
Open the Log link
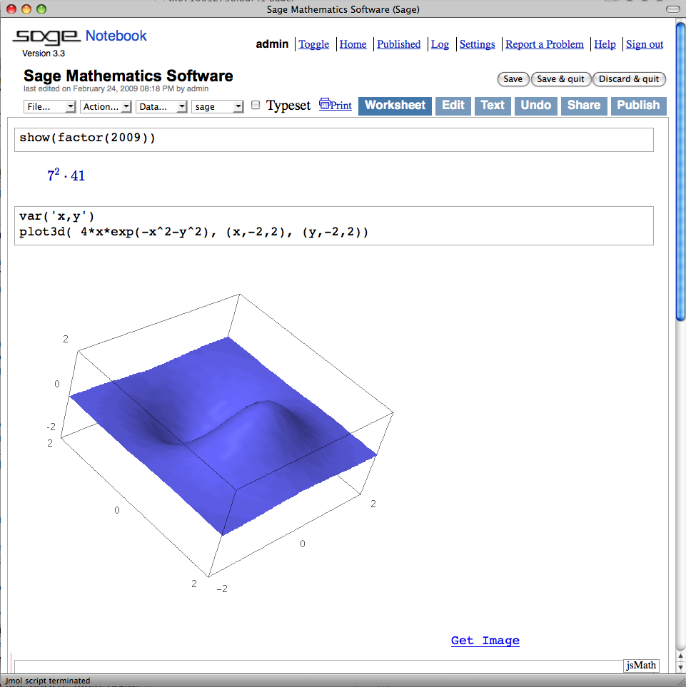[x=440, y=44]
